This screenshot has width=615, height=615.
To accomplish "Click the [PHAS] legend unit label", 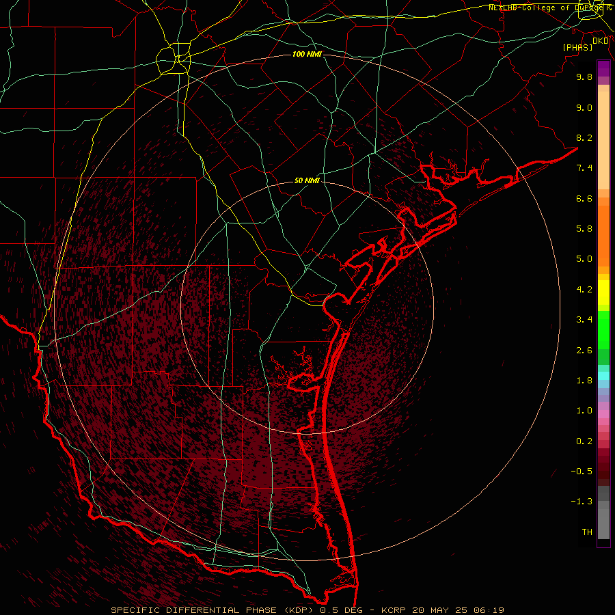I will (577, 47).
